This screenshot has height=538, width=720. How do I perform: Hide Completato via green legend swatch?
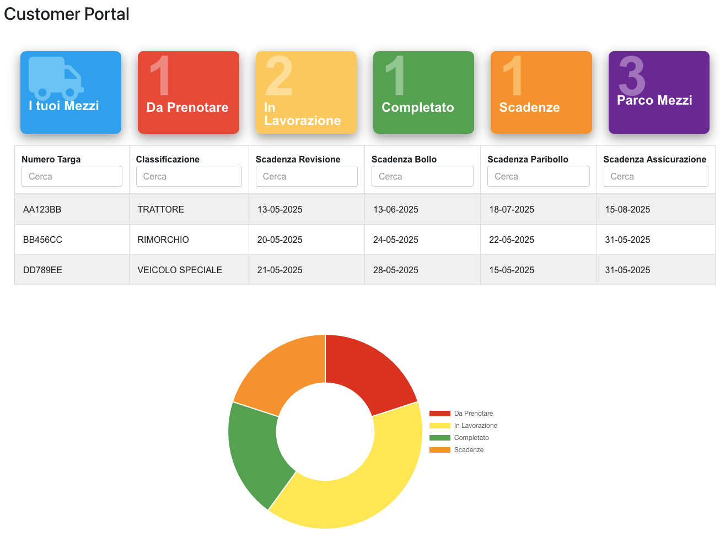tap(439, 438)
